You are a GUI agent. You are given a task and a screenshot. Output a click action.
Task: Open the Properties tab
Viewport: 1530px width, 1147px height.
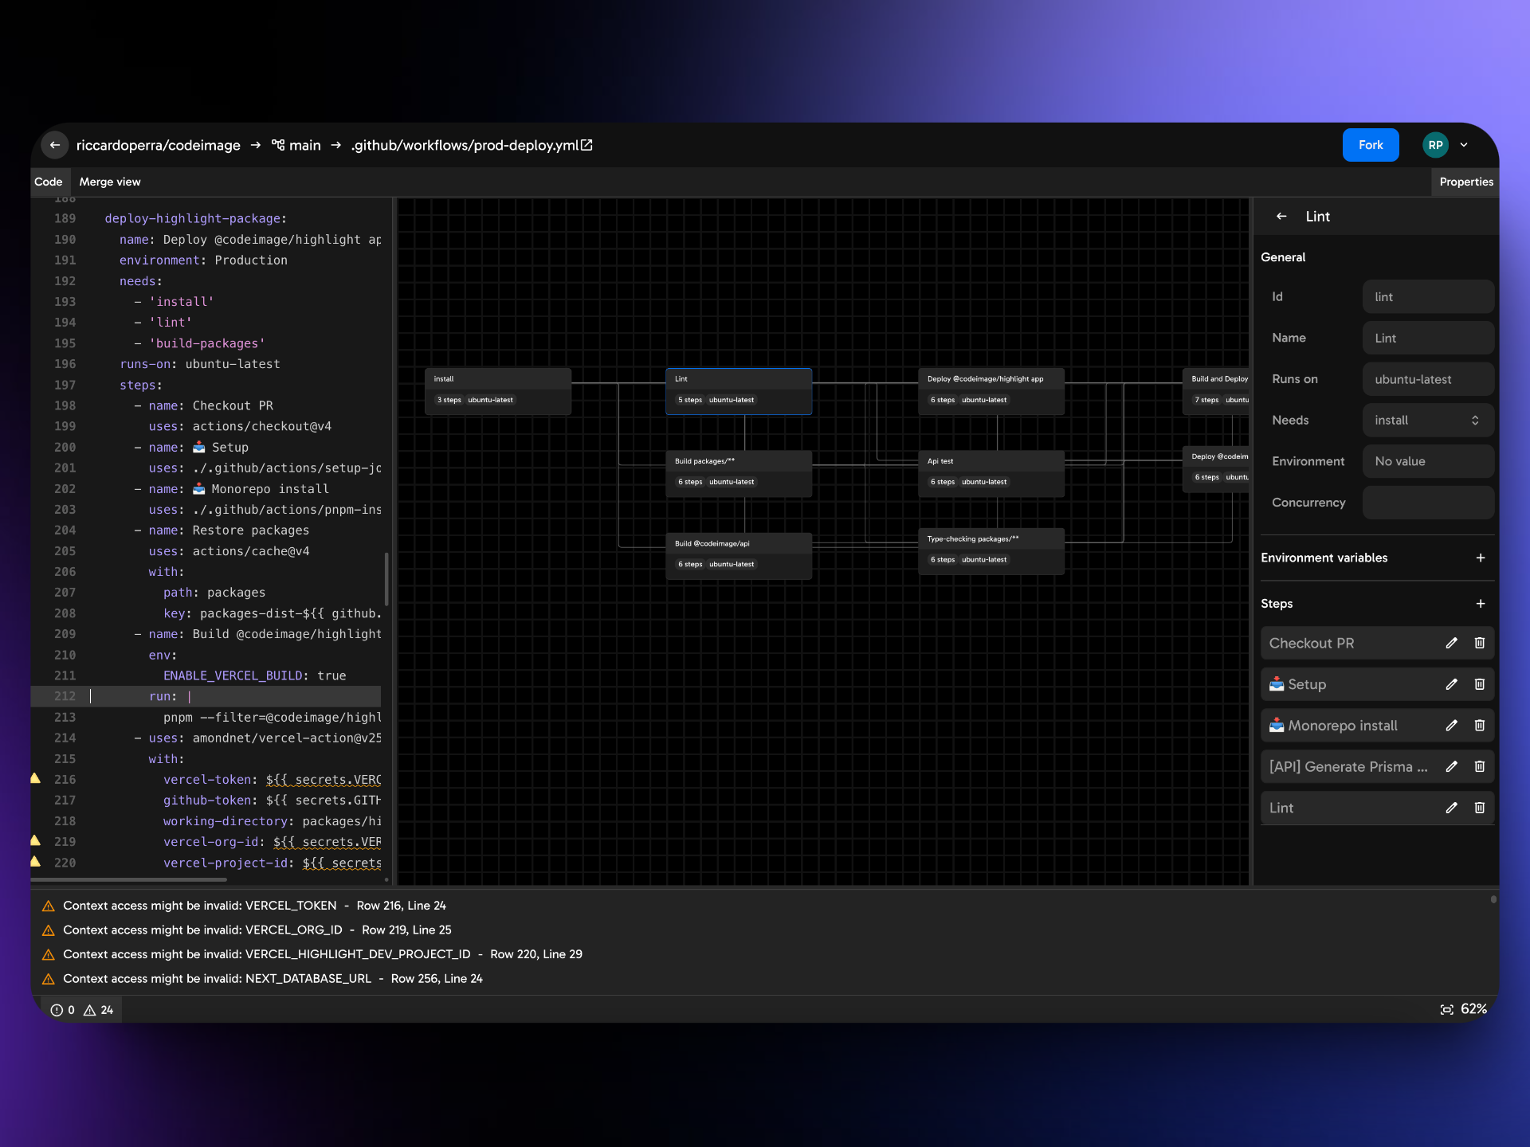1465,182
